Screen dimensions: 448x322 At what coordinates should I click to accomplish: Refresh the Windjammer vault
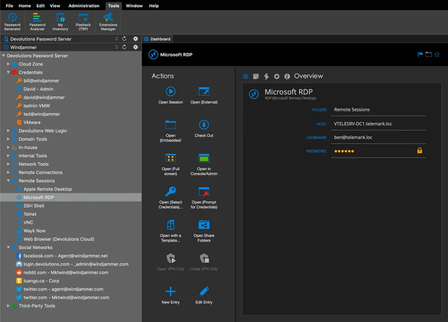coord(124,47)
